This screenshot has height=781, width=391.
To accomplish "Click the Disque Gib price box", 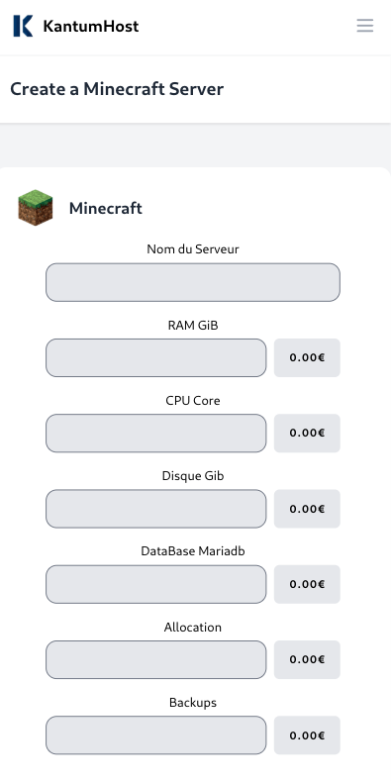I will 307,509.
